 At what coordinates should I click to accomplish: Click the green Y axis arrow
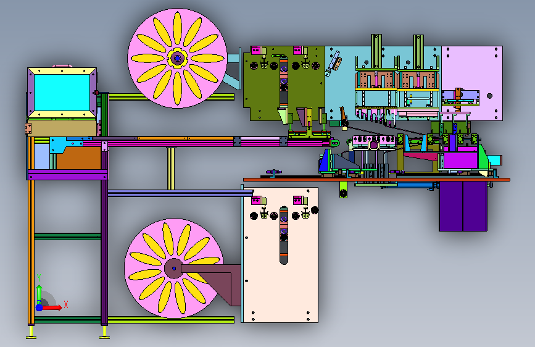39,292
